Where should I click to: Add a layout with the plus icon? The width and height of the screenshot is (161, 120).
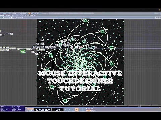(x=35, y=15)
